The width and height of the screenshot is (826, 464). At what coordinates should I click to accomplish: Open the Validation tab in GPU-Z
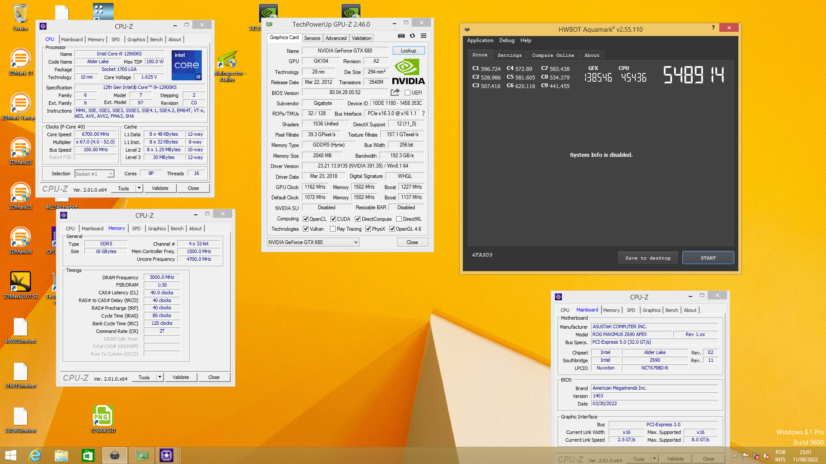[x=361, y=38]
